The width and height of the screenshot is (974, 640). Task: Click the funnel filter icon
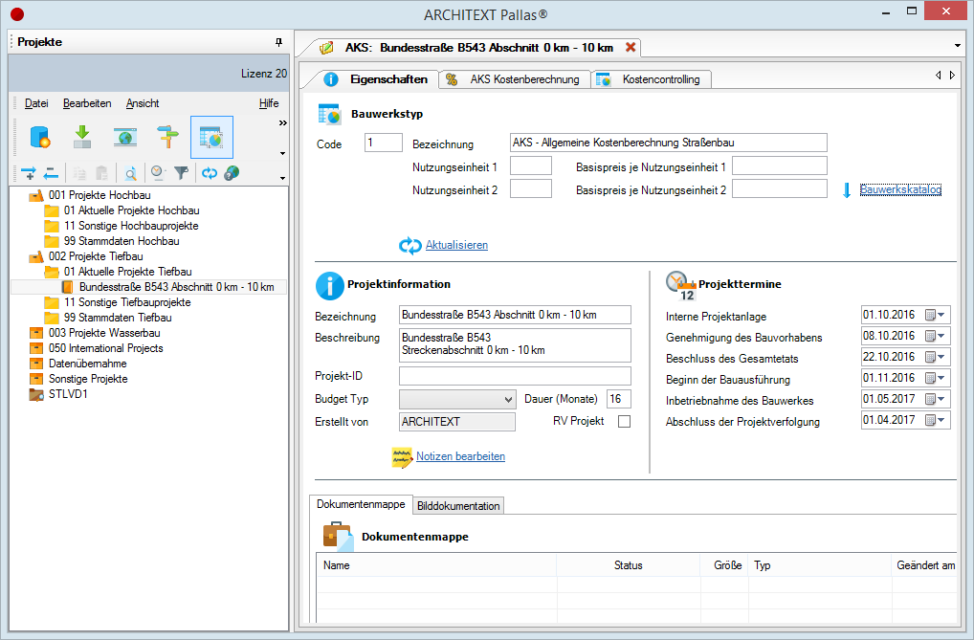(181, 173)
